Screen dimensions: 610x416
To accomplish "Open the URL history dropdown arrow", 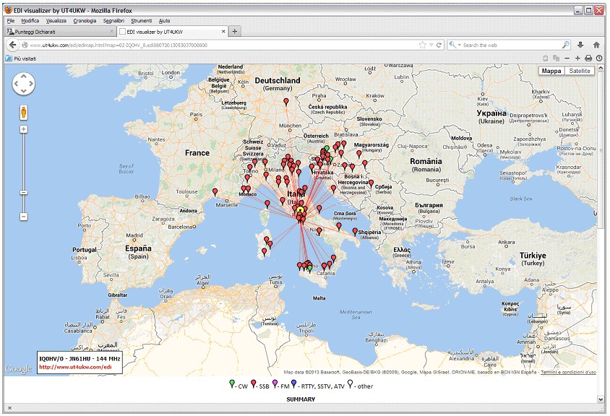I will [431, 45].
